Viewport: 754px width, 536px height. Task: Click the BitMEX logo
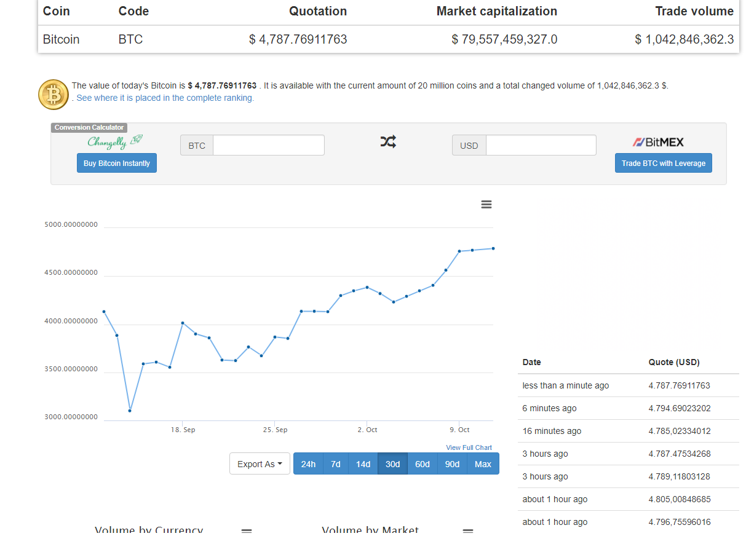coord(658,143)
